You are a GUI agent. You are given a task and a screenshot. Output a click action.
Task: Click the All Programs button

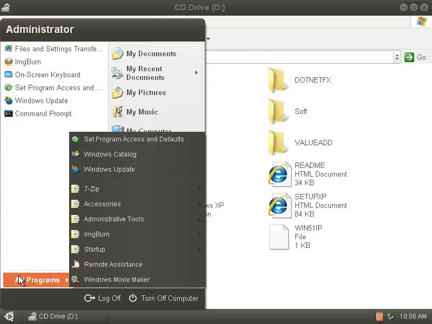click(x=36, y=280)
